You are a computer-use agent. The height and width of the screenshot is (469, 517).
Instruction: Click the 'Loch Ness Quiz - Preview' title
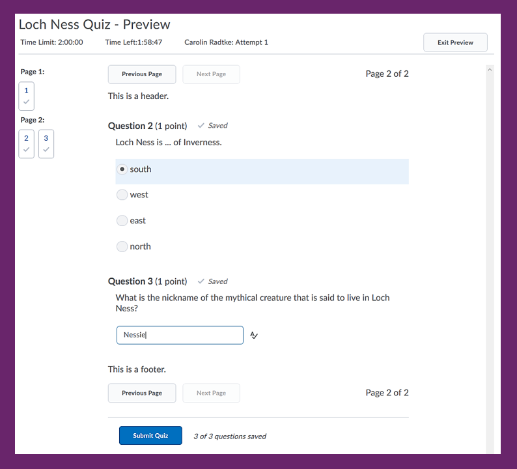coord(94,24)
